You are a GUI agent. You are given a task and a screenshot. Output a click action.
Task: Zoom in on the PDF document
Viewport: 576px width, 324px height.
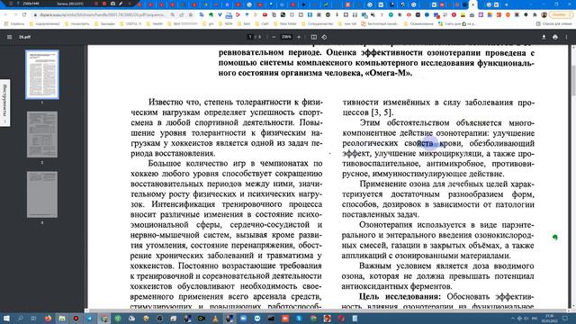point(299,37)
